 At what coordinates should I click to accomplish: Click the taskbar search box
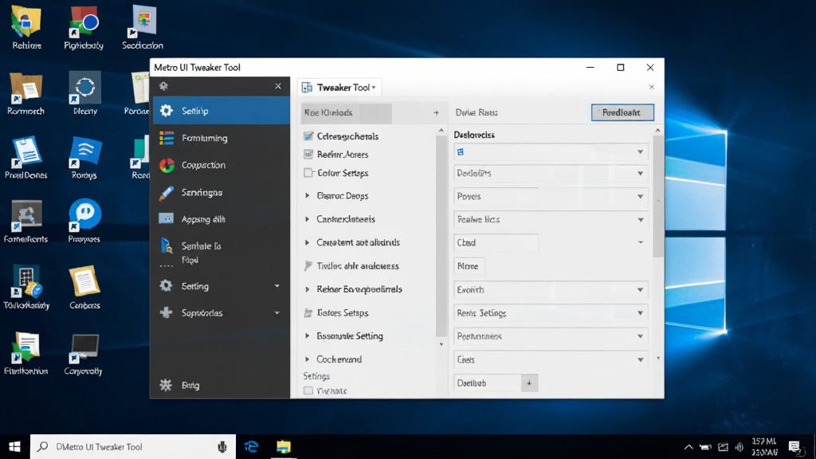point(133,446)
